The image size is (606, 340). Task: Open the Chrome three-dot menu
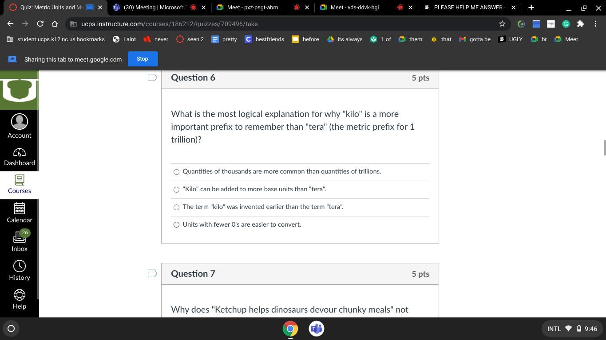(595, 24)
